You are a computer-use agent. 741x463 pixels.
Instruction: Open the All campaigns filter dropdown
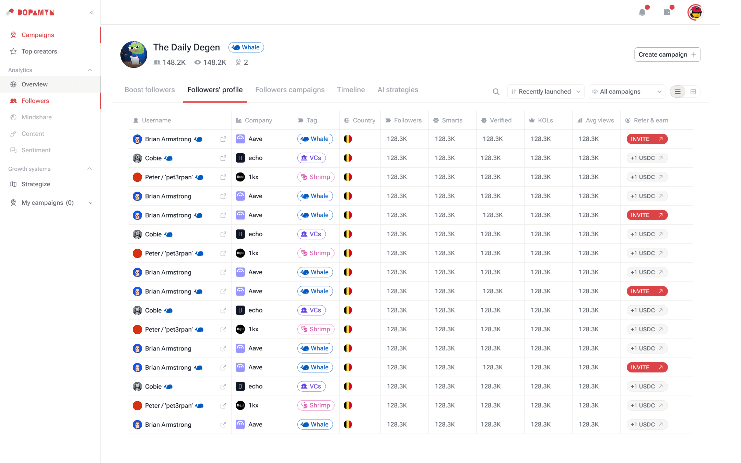(x=627, y=92)
